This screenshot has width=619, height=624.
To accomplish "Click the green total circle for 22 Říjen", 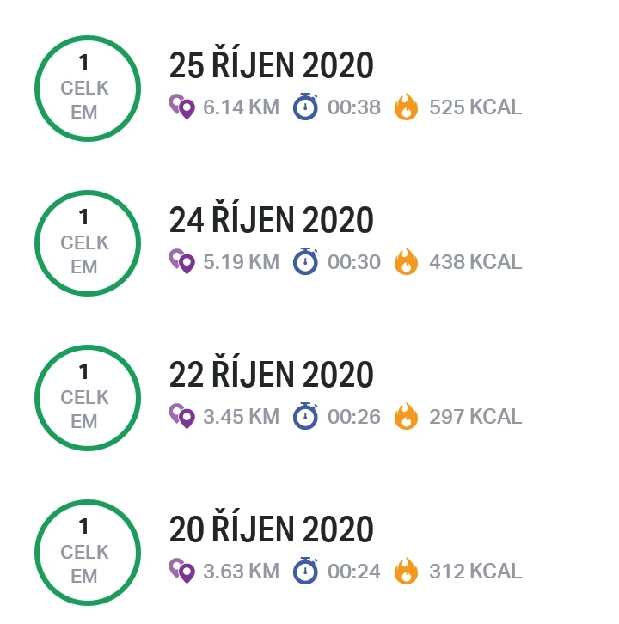I will pyautogui.click(x=88, y=398).
